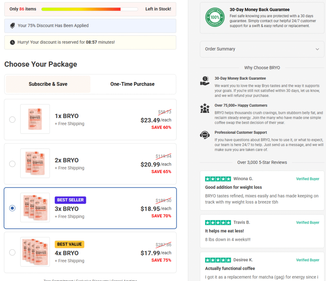This screenshot has height=281, width=326.
Task: Click the clock icon beside timer message
Action: point(12,42)
